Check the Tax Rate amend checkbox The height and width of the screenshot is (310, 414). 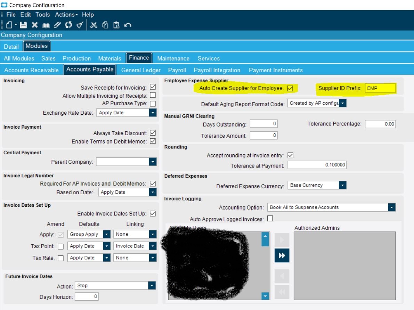[61, 258]
